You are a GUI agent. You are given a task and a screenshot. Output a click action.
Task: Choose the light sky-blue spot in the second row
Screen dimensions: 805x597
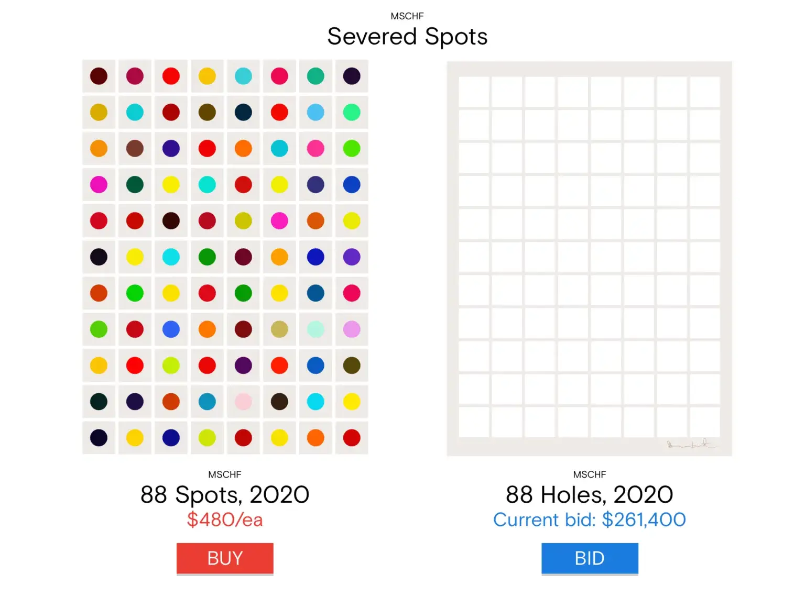[316, 112]
